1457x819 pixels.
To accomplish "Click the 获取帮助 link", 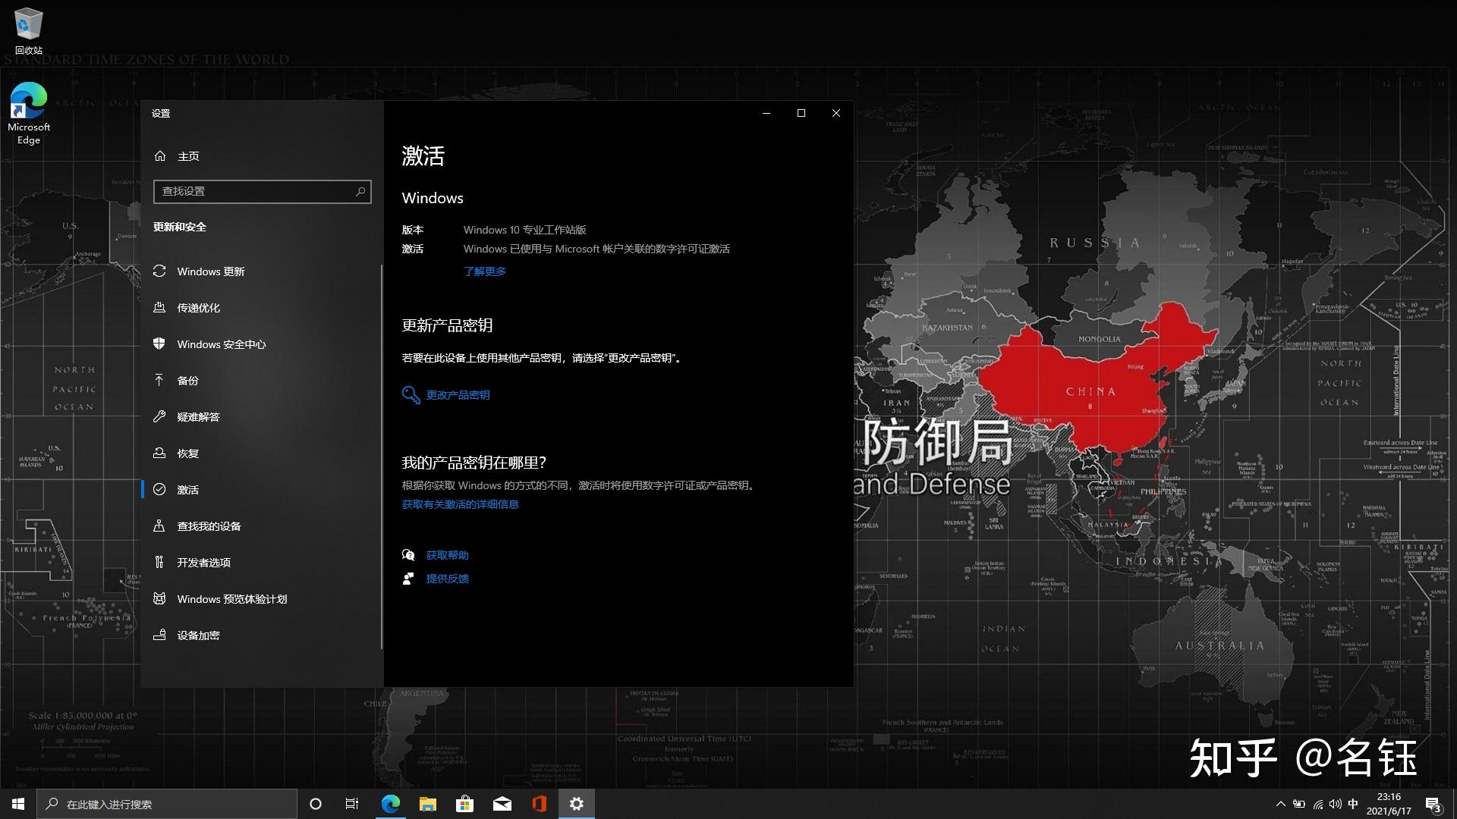I will click(x=447, y=555).
